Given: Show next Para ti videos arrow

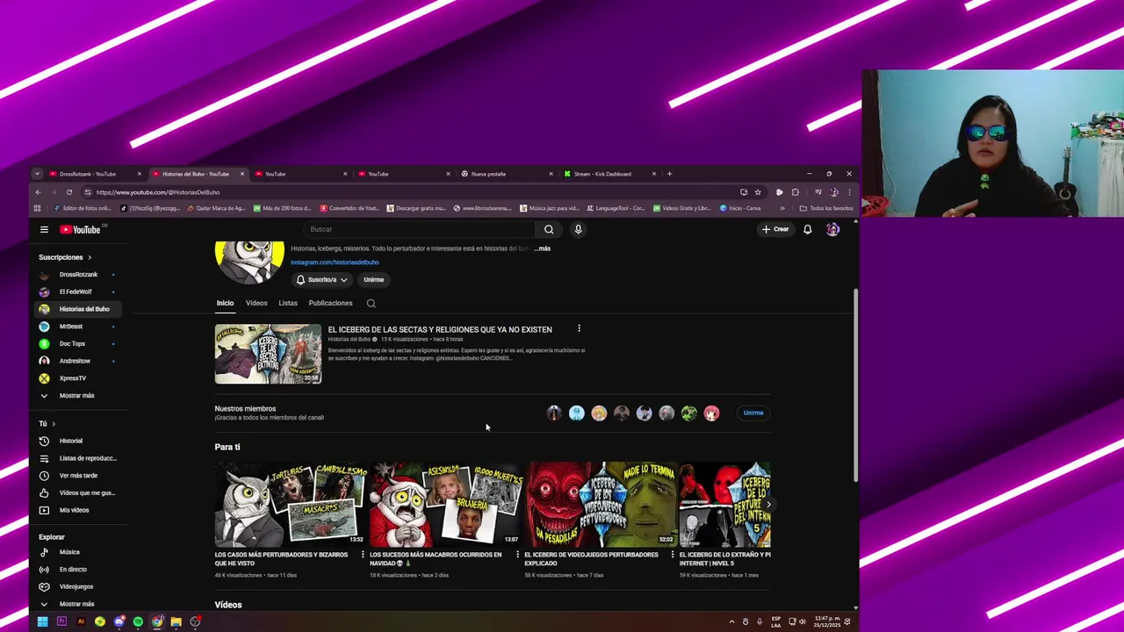Looking at the screenshot, I should click(768, 505).
